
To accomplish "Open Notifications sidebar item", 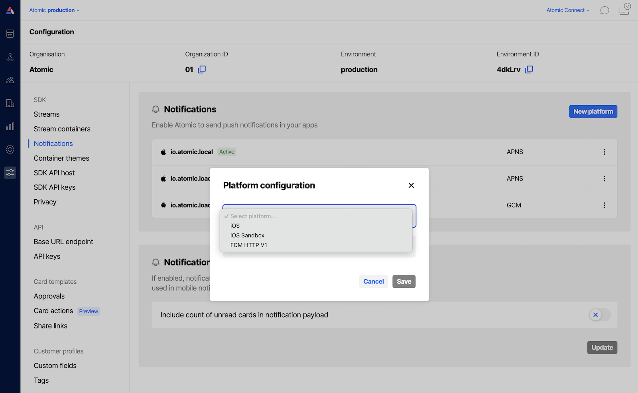I will (53, 143).
